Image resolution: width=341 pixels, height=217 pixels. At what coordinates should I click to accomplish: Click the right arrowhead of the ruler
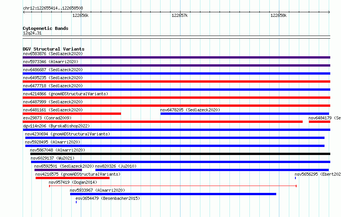pyautogui.click(x=329, y=12)
